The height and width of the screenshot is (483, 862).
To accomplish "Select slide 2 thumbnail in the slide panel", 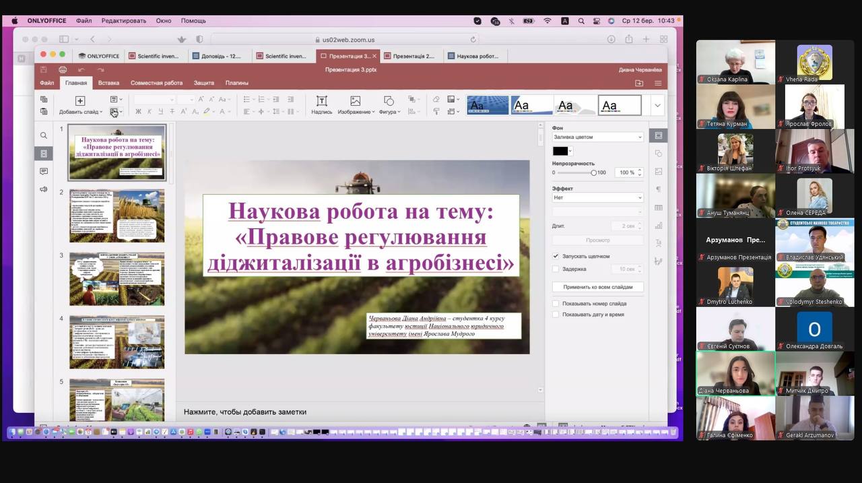I will click(x=117, y=216).
